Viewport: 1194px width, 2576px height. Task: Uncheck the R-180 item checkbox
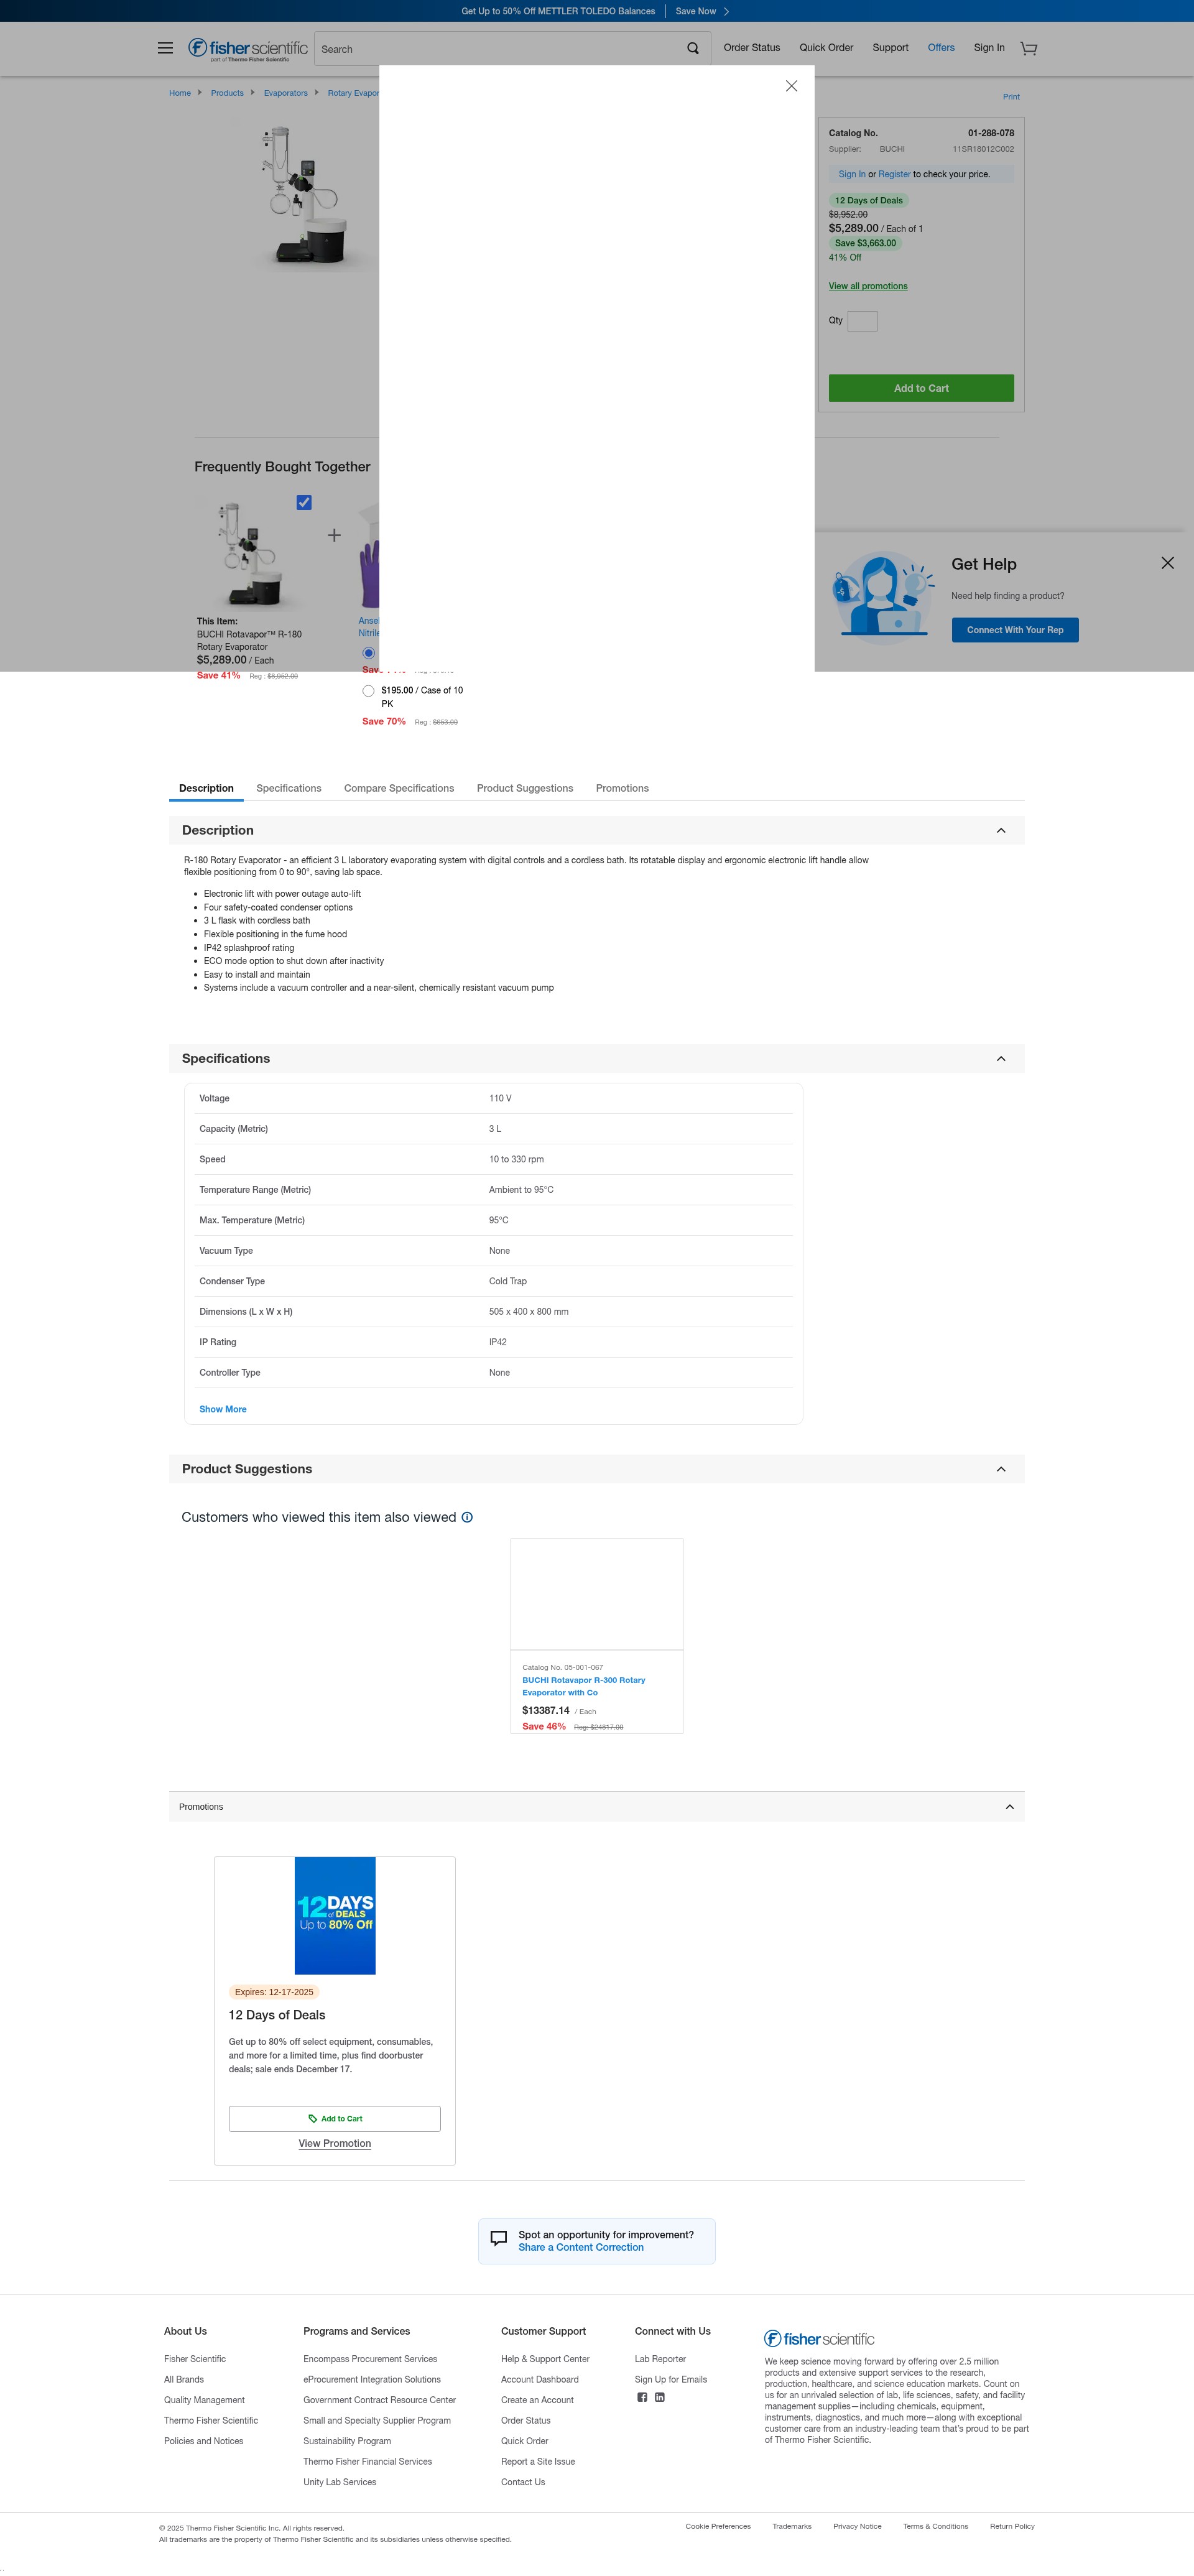pyautogui.click(x=304, y=502)
